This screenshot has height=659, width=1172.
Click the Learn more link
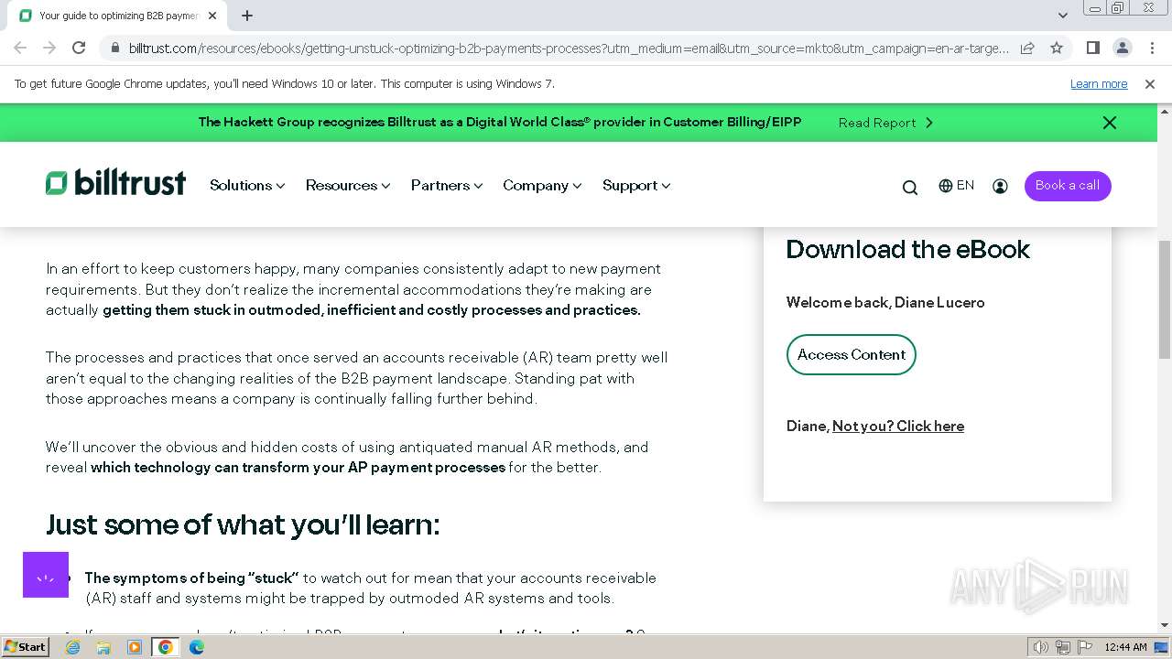point(1099,84)
